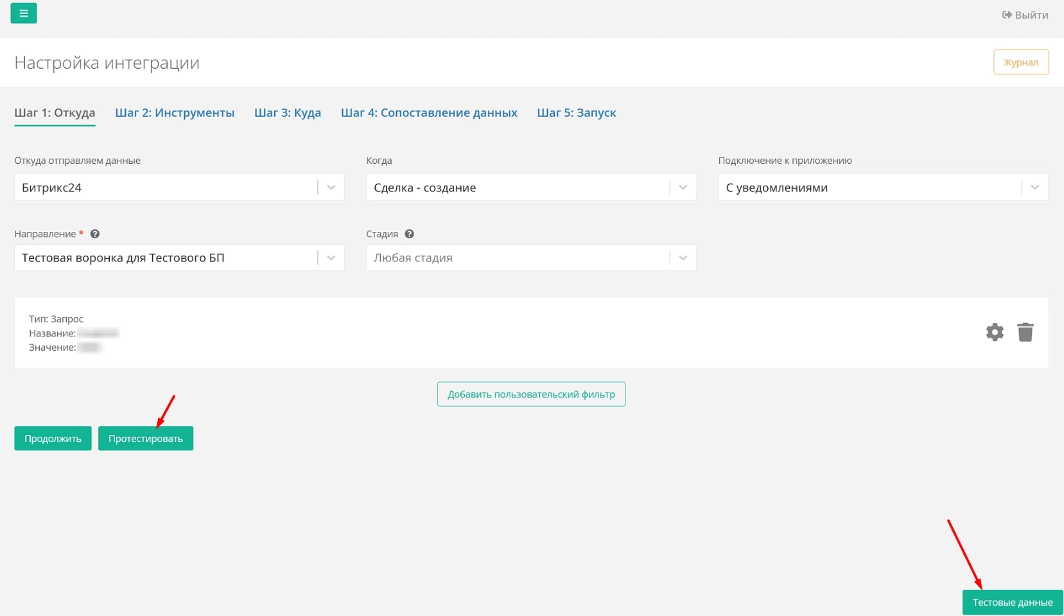Screen dimensions: 1064x616
Task: Select the Шаг 5: Запуск tab
Action: (576, 113)
